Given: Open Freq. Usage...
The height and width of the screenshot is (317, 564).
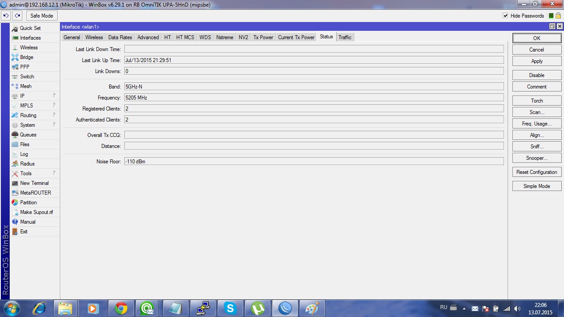Looking at the screenshot, I should [537, 124].
